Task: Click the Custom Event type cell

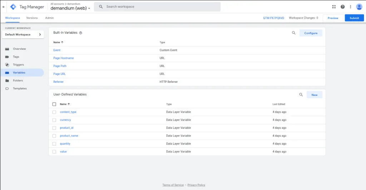Action: 168,50
